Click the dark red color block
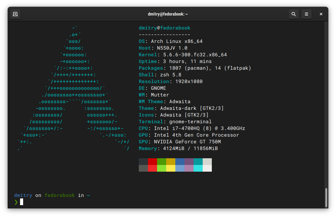 point(152,162)
